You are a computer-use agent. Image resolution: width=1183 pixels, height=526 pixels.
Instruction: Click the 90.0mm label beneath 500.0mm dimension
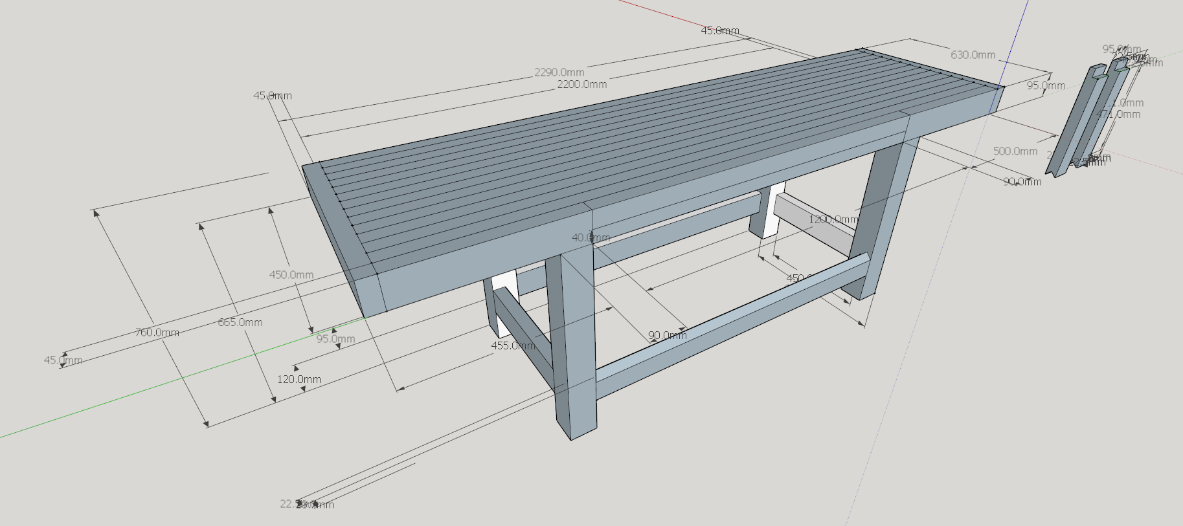coord(1022,182)
